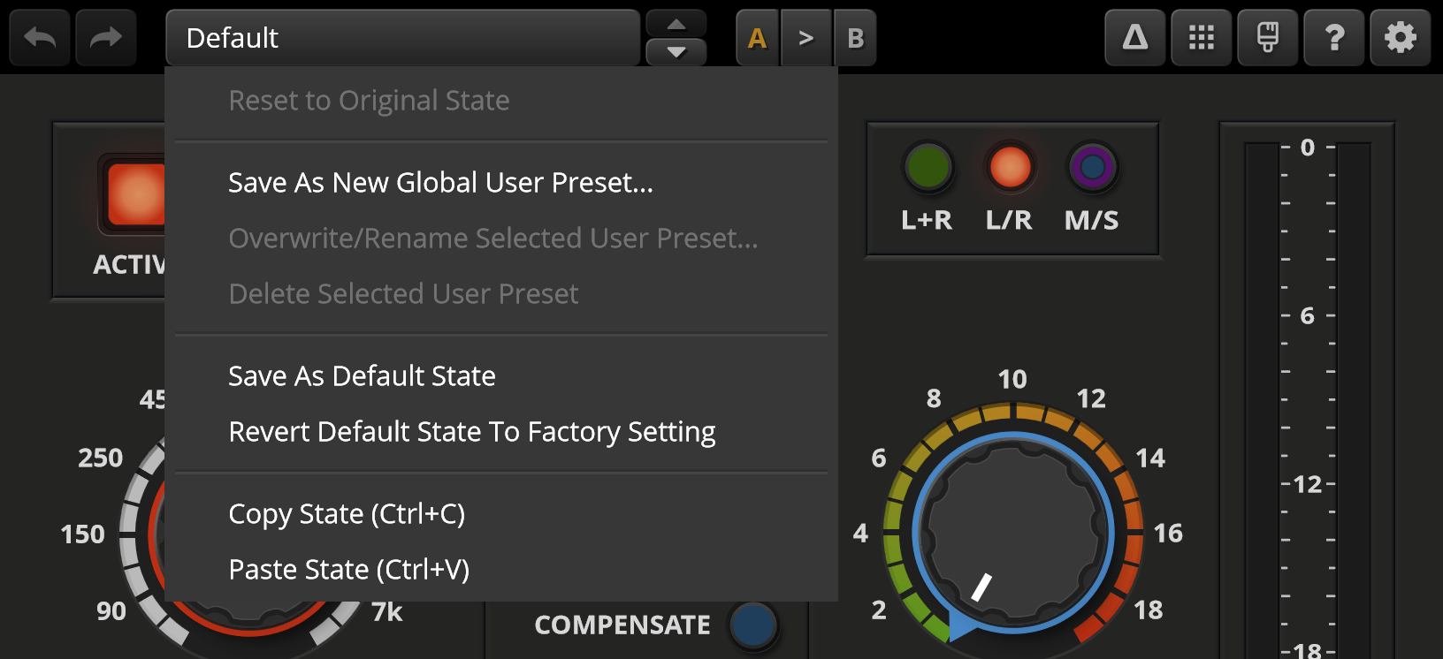1443x659 pixels.
Task: Click the undo arrow button
Action: point(40,38)
